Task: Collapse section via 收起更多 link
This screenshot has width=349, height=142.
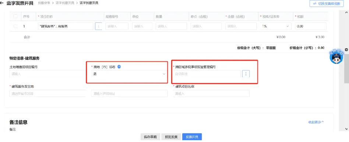Action: pyautogui.click(x=316, y=122)
